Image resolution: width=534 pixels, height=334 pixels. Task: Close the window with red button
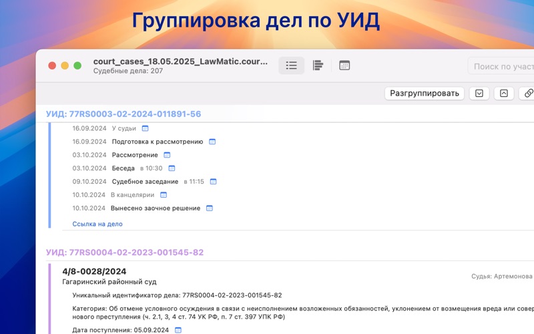pyautogui.click(x=52, y=65)
